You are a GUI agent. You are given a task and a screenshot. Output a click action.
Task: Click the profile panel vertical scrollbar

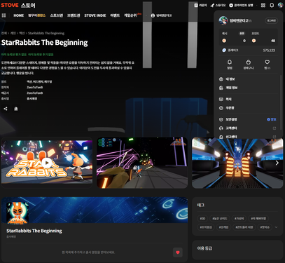coord(281,102)
